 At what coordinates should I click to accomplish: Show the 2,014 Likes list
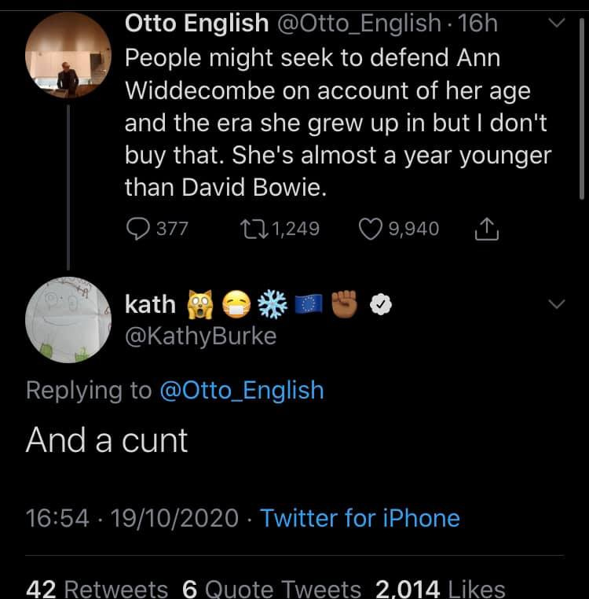pyautogui.click(x=441, y=589)
